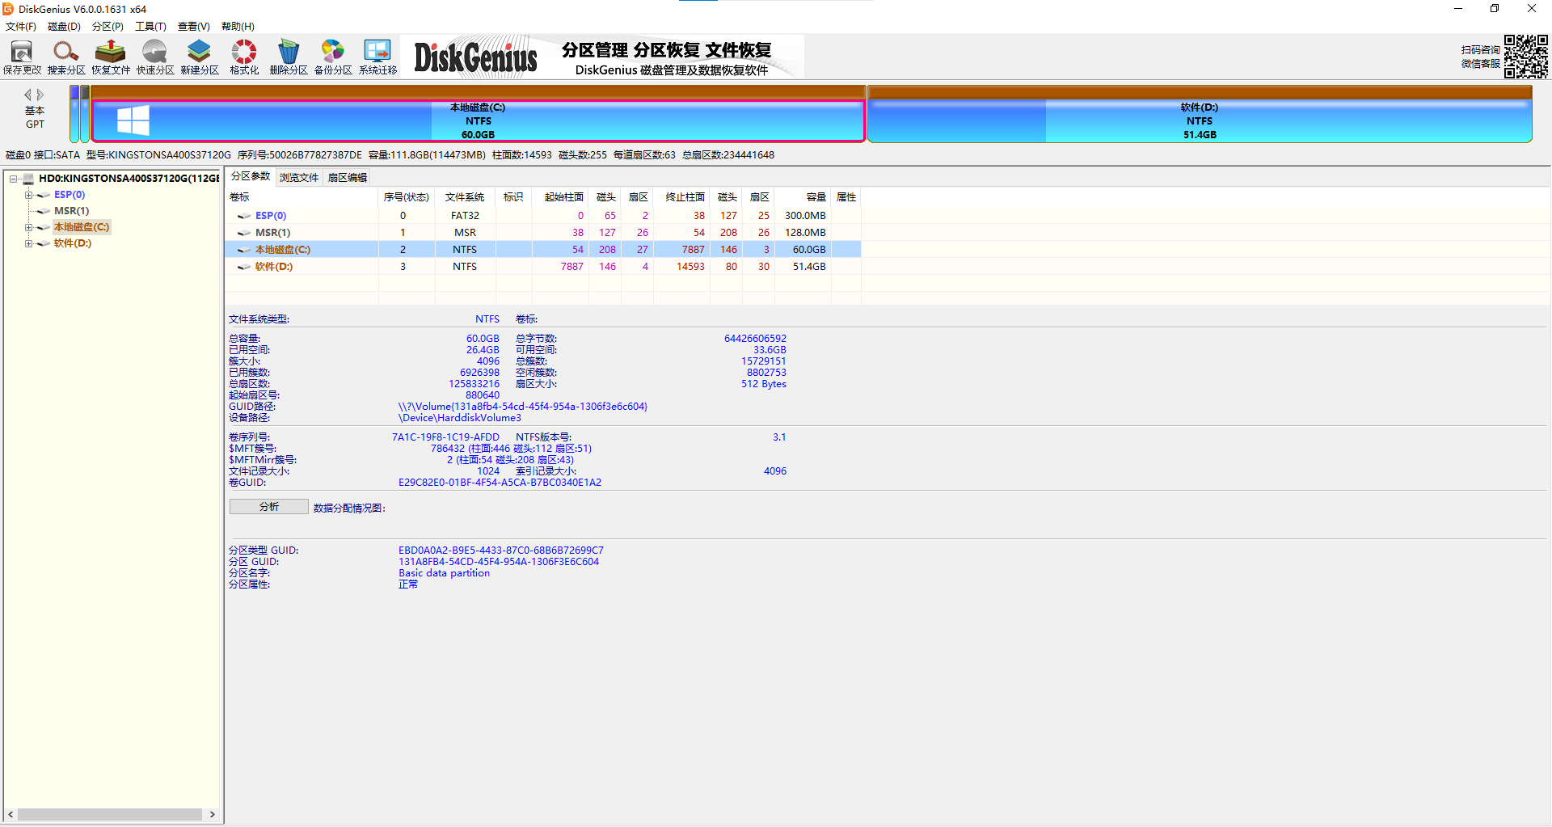Open the 搜索分区 search partition tool

point(66,57)
